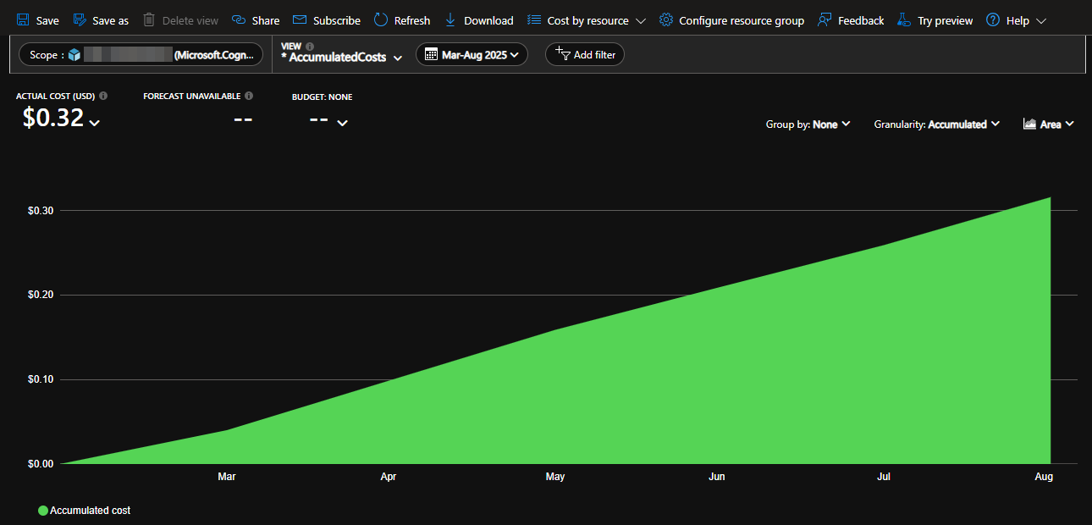
Task: Click the Save as icon
Action: coord(80,19)
